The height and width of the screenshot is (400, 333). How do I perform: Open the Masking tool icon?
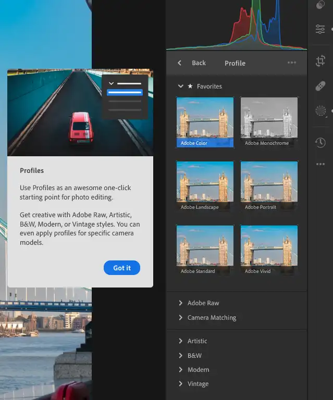click(320, 111)
